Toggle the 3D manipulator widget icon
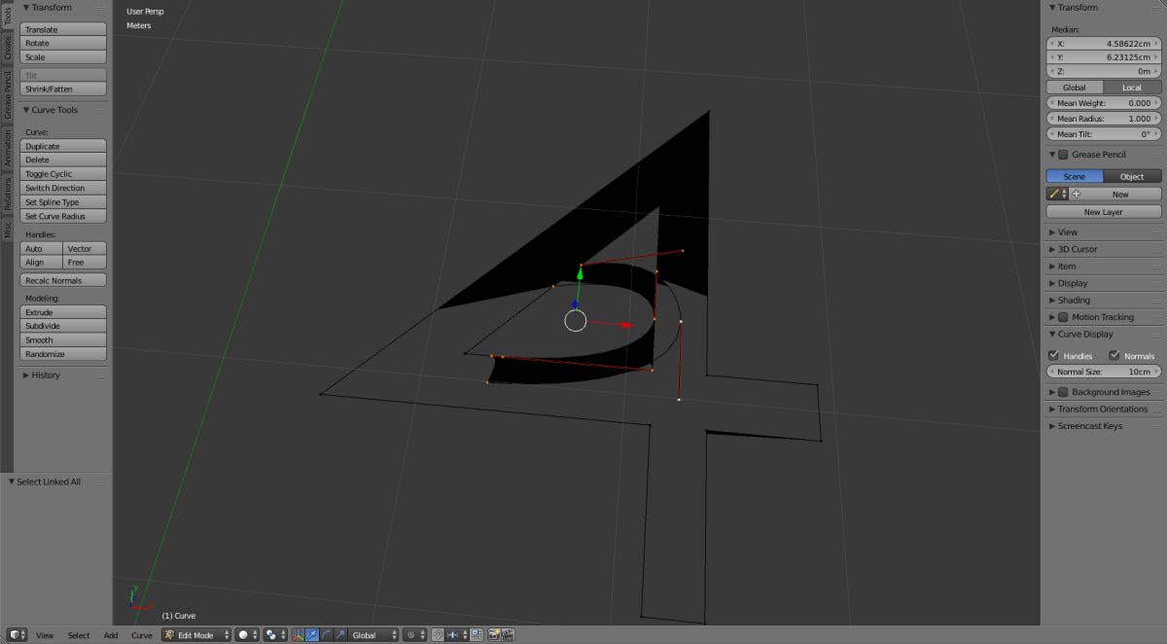This screenshot has height=644, width=1167. point(299,634)
